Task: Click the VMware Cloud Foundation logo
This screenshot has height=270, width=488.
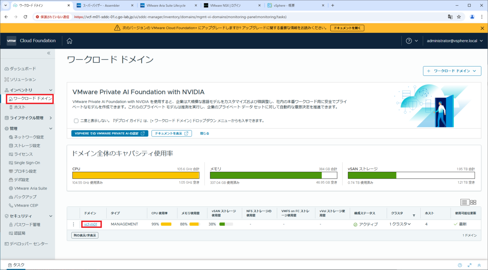Action: click(x=11, y=41)
